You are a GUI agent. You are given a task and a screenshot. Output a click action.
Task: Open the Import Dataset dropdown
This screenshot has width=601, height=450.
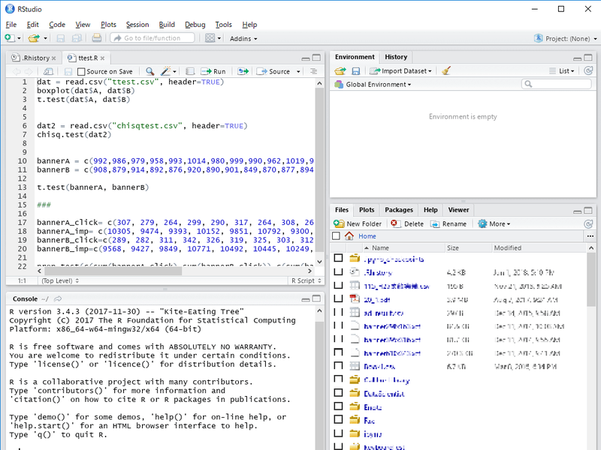coord(406,70)
